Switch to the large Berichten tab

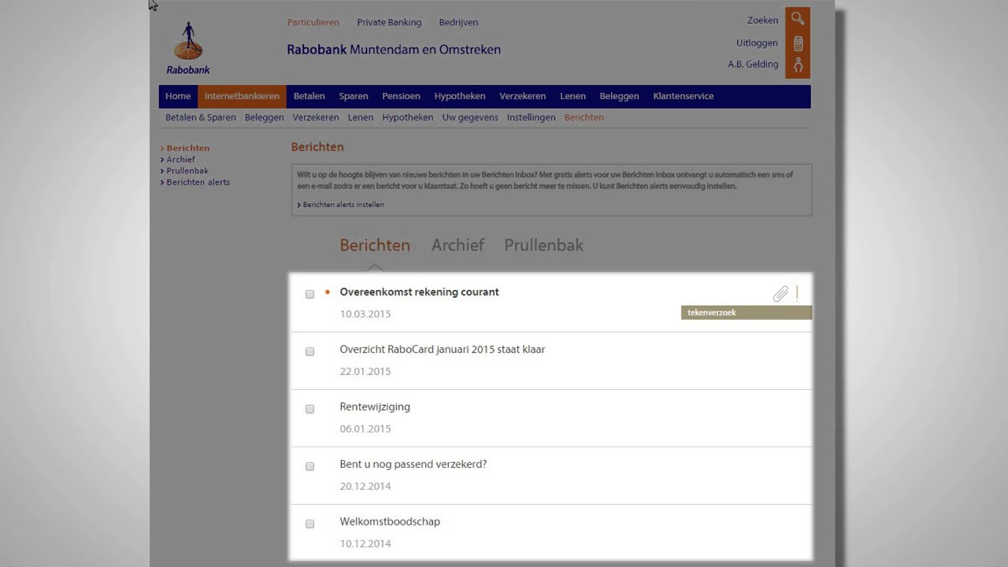[x=375, y=245]
